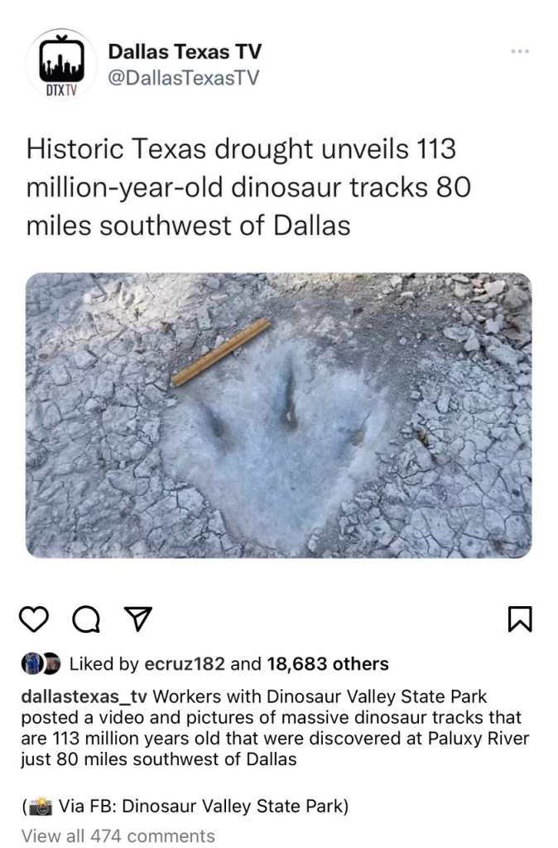Like the post with the heart icon
This screenshot has width=558, height=848.
pos(34,619)
